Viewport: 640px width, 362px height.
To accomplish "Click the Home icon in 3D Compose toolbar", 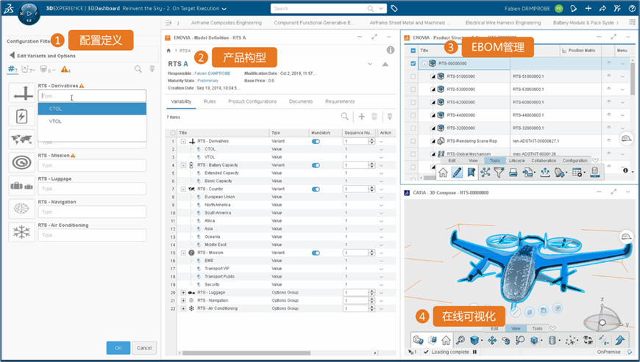I will tap(446, 340).
